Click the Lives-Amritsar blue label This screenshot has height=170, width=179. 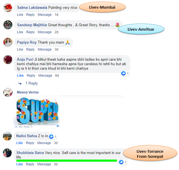(141, 29)
